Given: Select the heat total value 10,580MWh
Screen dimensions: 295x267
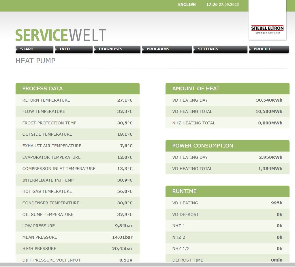Looking at the screenshot, I should (x=269, y=111).
